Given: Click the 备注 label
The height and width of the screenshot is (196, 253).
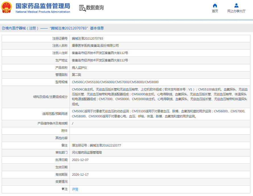Looking at the screenshot, I should click(64, 145).
